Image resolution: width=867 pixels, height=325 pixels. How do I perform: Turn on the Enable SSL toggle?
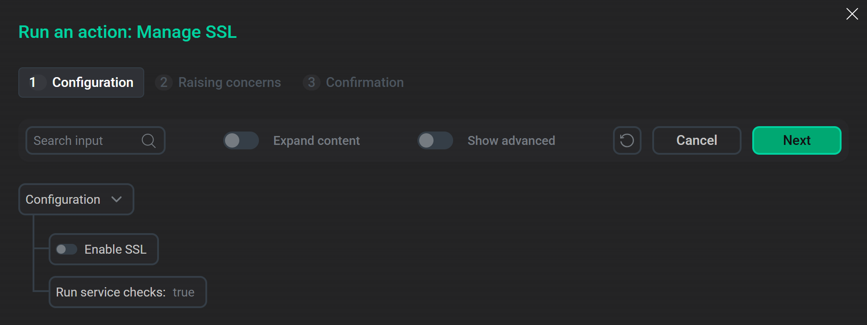(x=67, y=249)
